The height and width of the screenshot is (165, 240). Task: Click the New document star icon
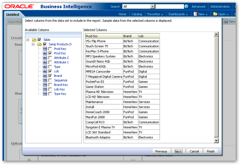196,14
